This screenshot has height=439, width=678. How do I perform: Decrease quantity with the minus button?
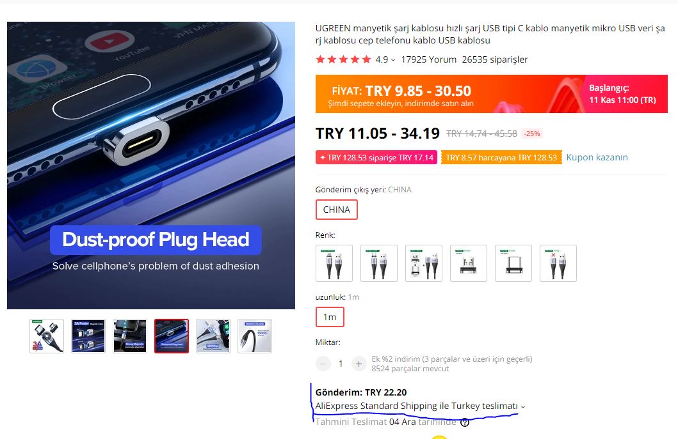[x=323, y=364]
